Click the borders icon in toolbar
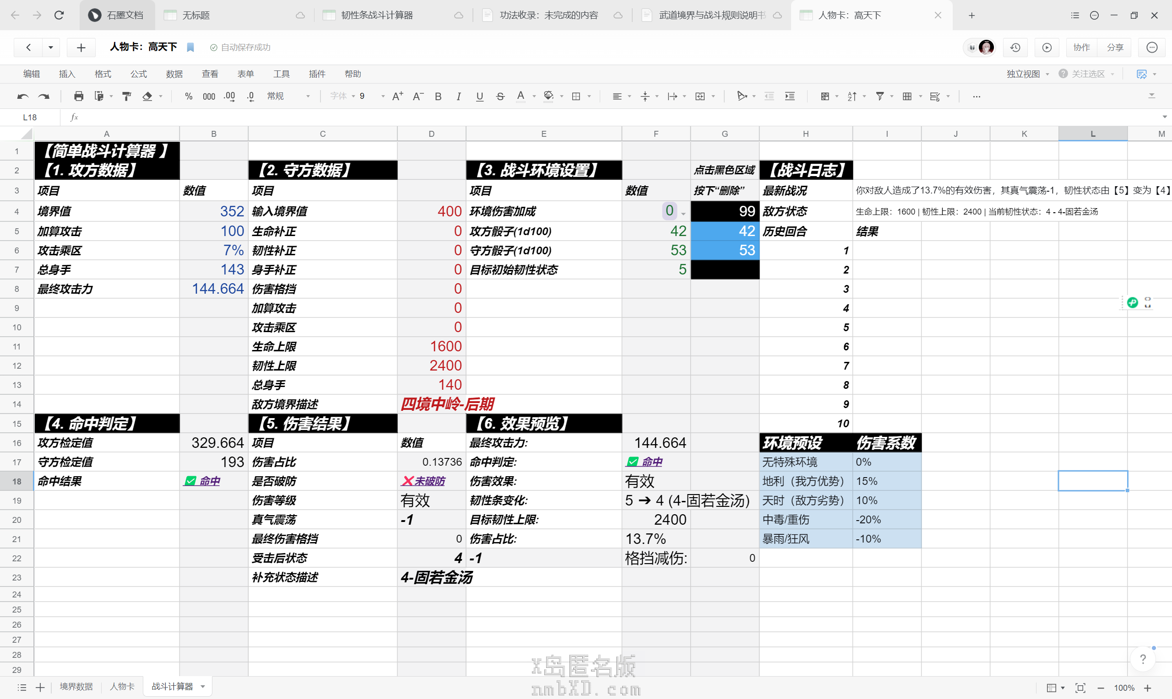1172x699 pixels. tap(576, 96)
